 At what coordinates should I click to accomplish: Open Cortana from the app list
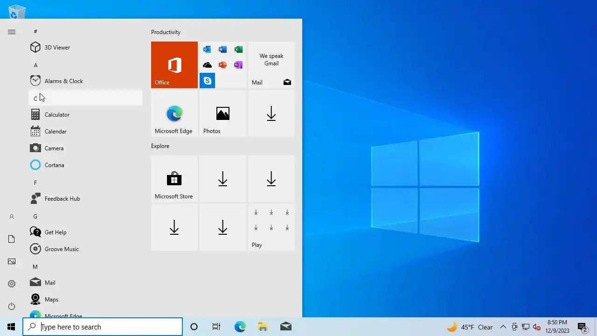[x=85, y=165]
